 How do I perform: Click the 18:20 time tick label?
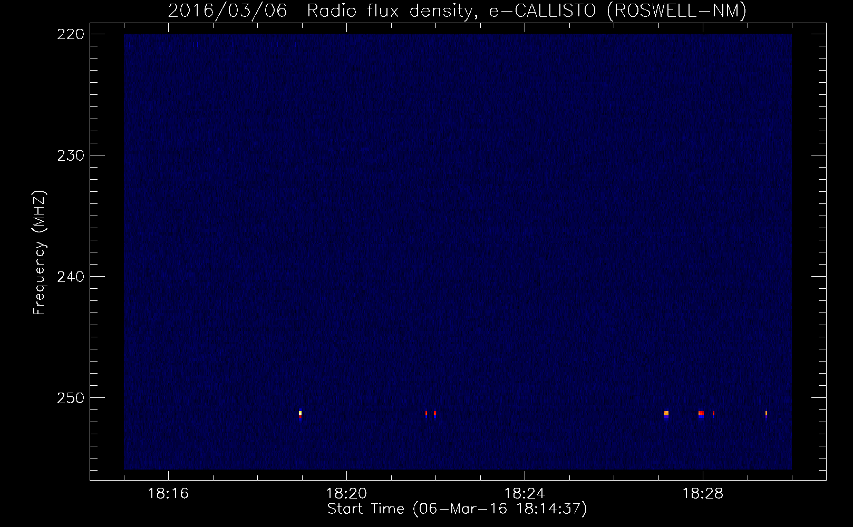346,494
